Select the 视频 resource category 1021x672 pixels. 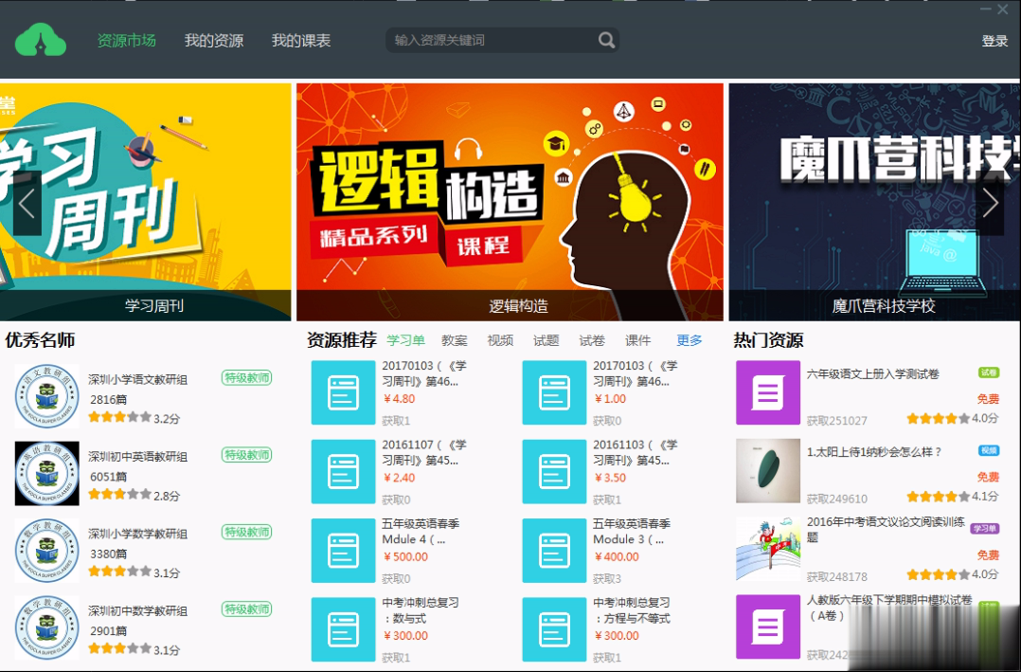[500, 340]
